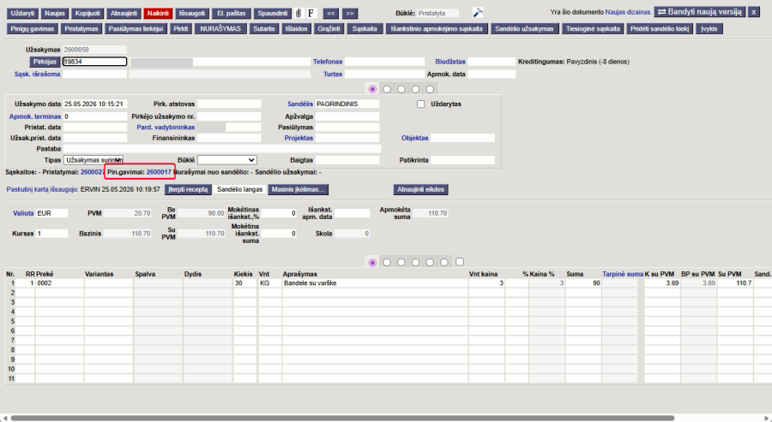Click the Naujas button
Image resolution: width=772 pixels, height=422 pixels.
click(55, 13)
